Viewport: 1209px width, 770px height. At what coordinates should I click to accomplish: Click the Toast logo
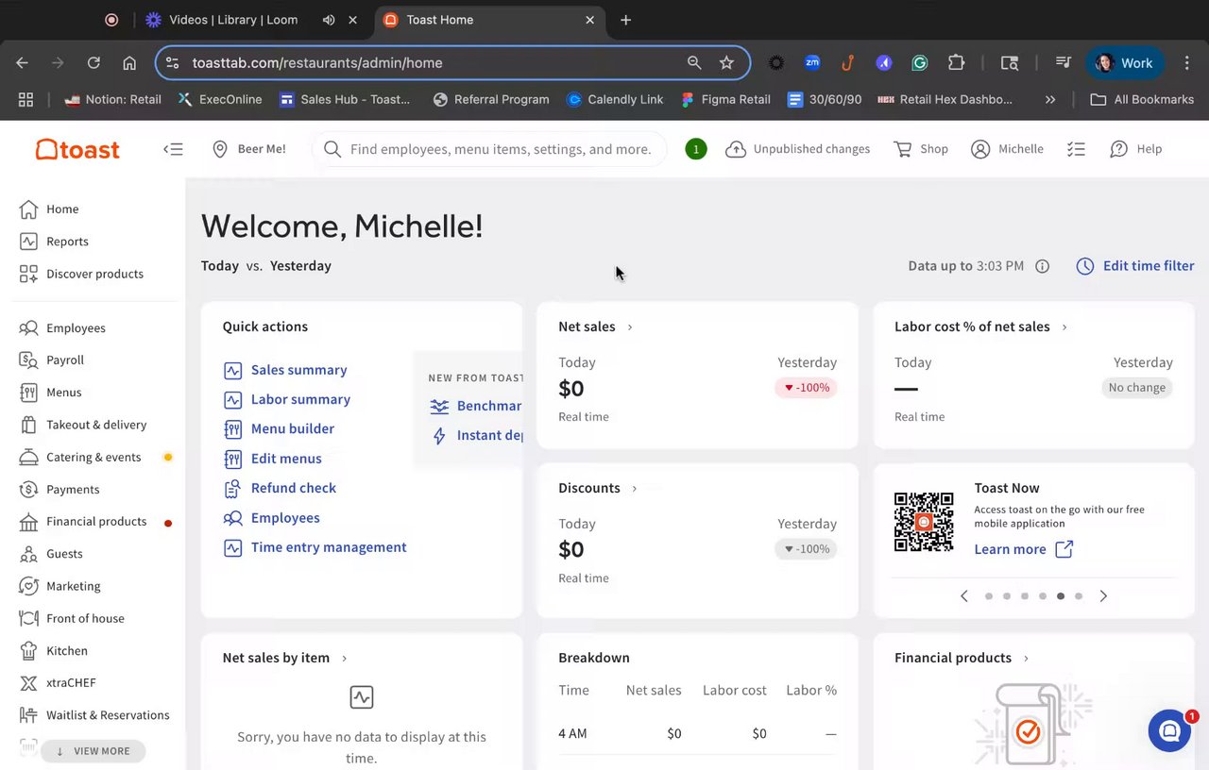pyautogui.click(x=77, y=149)
